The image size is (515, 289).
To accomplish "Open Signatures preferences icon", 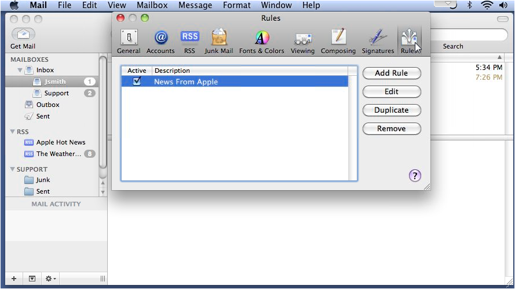I will pos(378,37).
